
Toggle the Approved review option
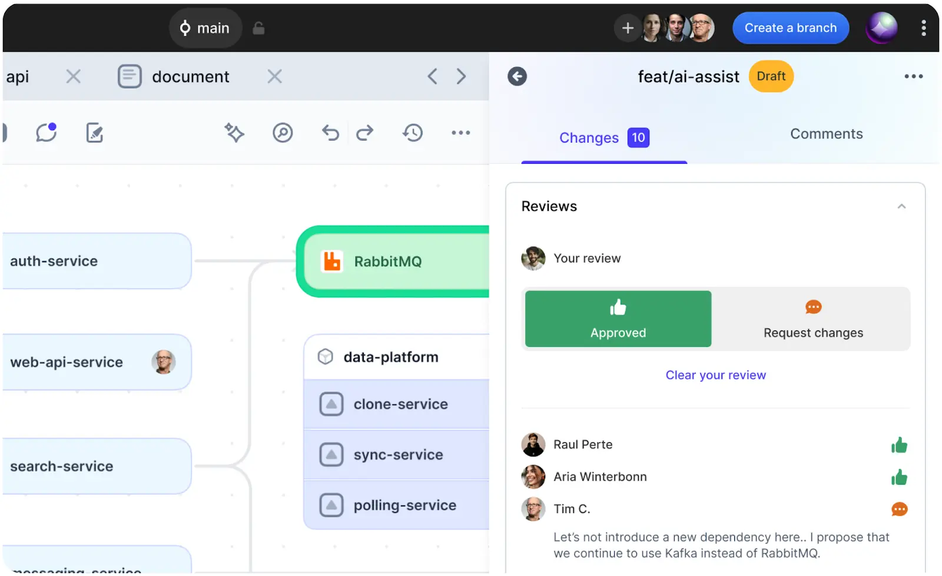tap(618, 319)
